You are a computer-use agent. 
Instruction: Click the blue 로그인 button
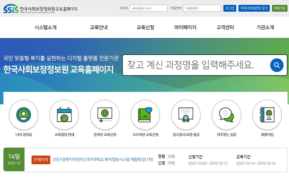tap(230, 8)
